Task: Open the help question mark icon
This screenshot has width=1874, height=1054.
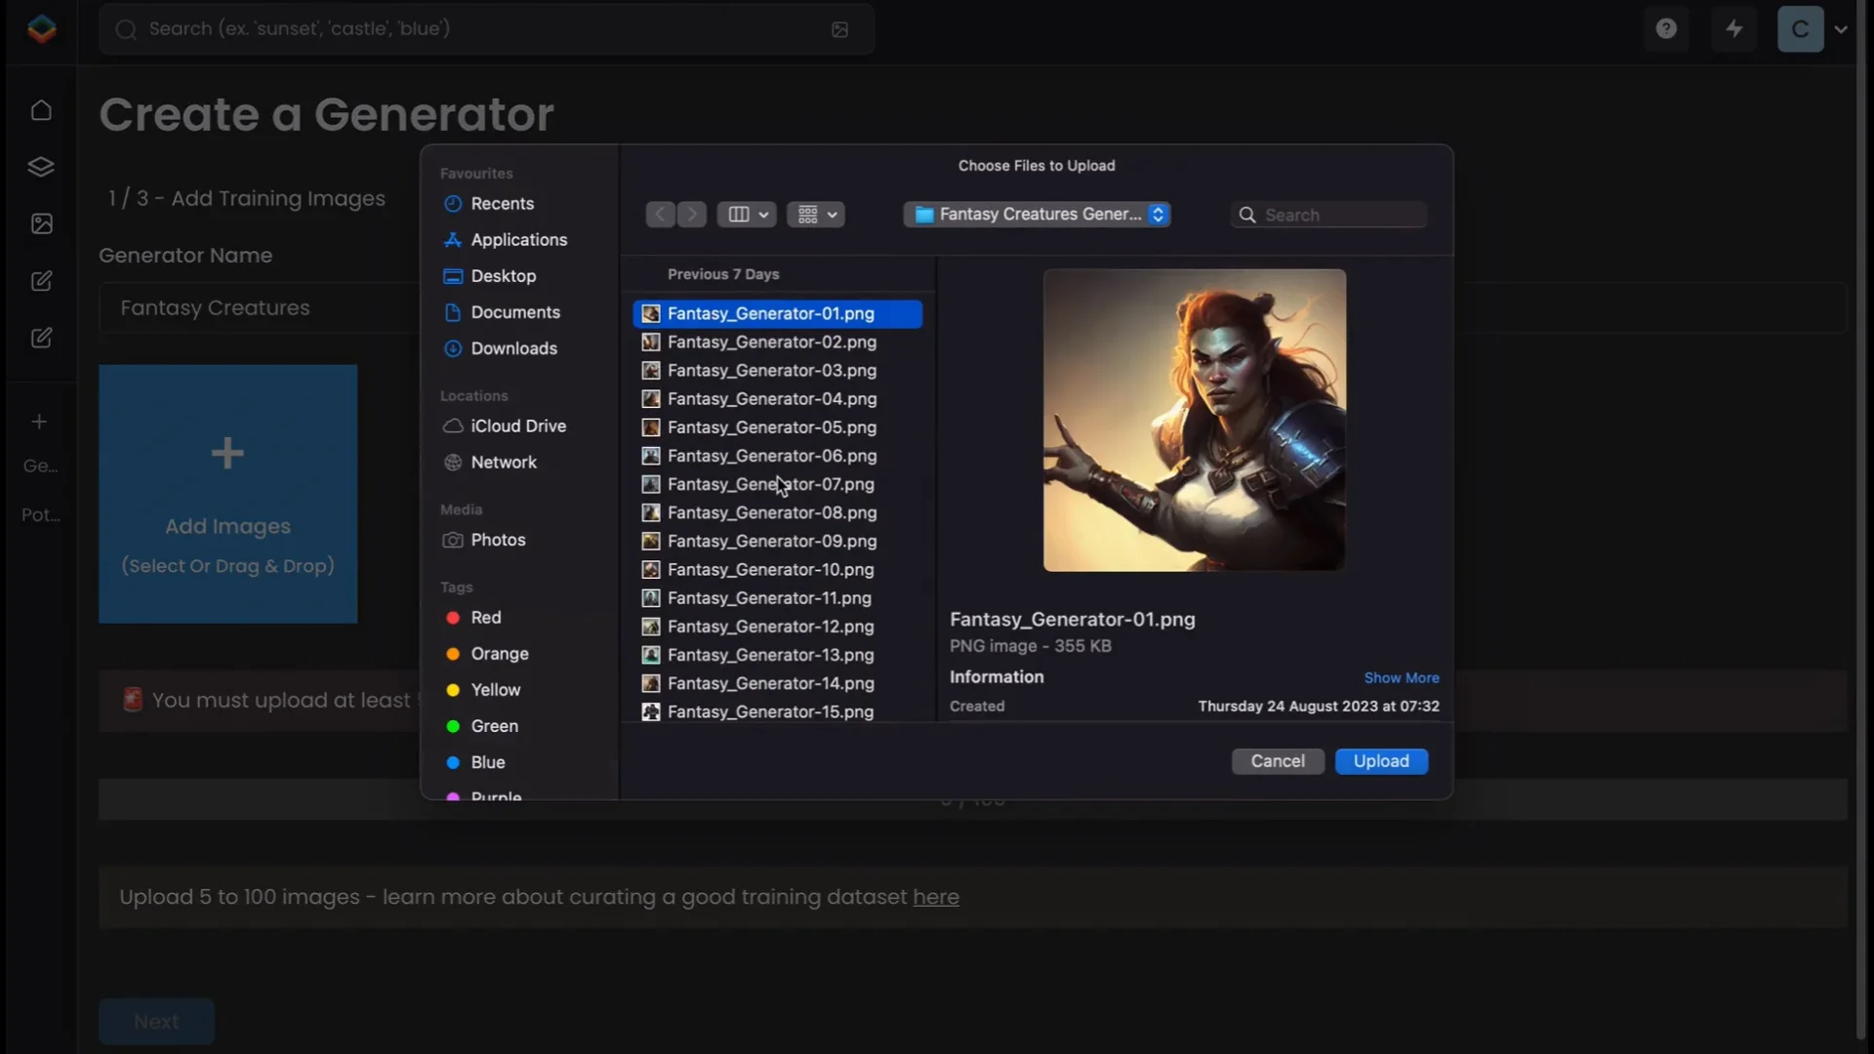Action: (1666, 28)
